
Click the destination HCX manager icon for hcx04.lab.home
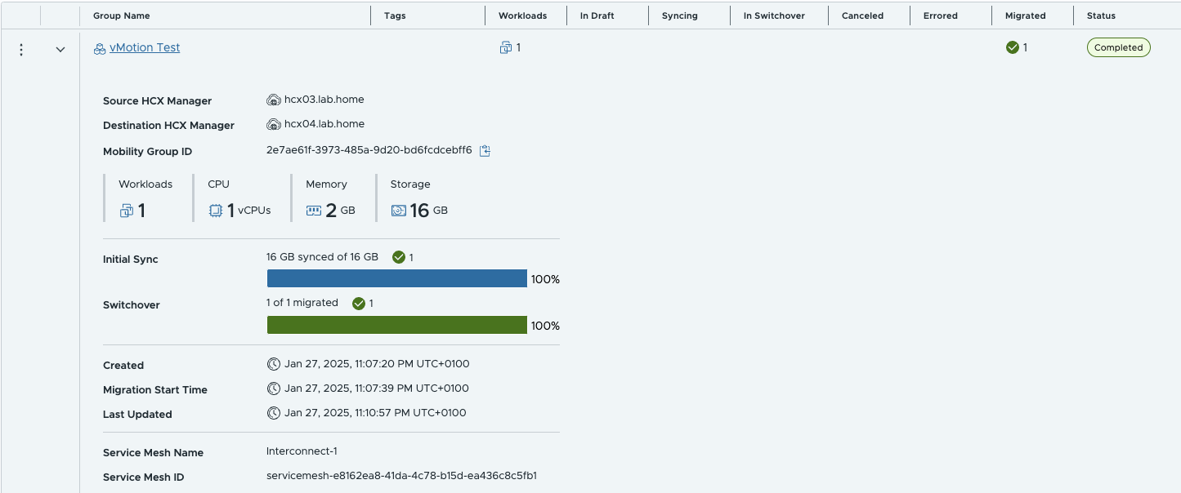point(273,123)
